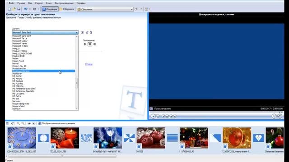
Task: Open the Сервис menu
Action: (39, 3)
